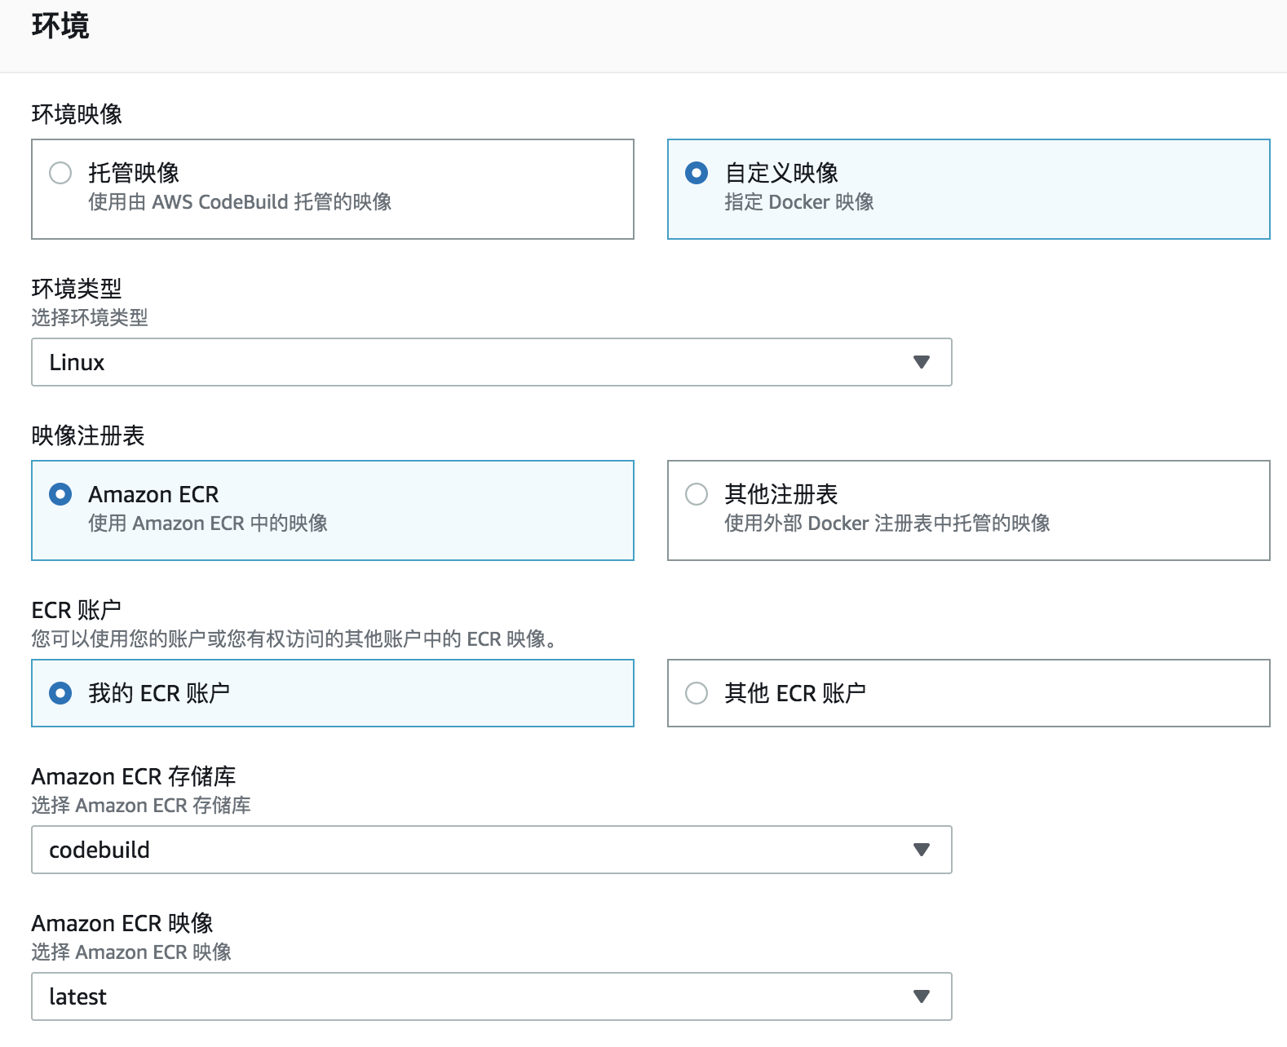The height and width of the screenshot is (1047, 1287).
Task: Click the 环境类型 label
Action: (77, 289)
